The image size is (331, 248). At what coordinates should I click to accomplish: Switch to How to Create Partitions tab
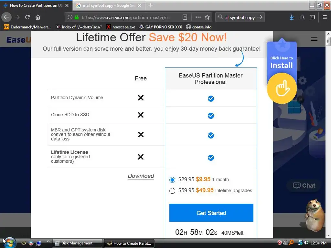coord(36,5)
